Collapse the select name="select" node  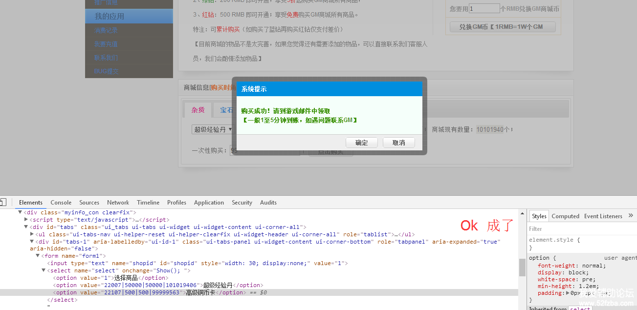[44, 270]
